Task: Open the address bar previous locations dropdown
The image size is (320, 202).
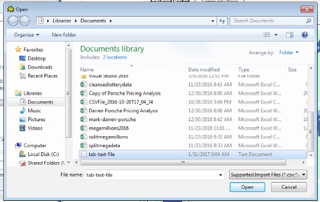Action: (x=213, y=21)
